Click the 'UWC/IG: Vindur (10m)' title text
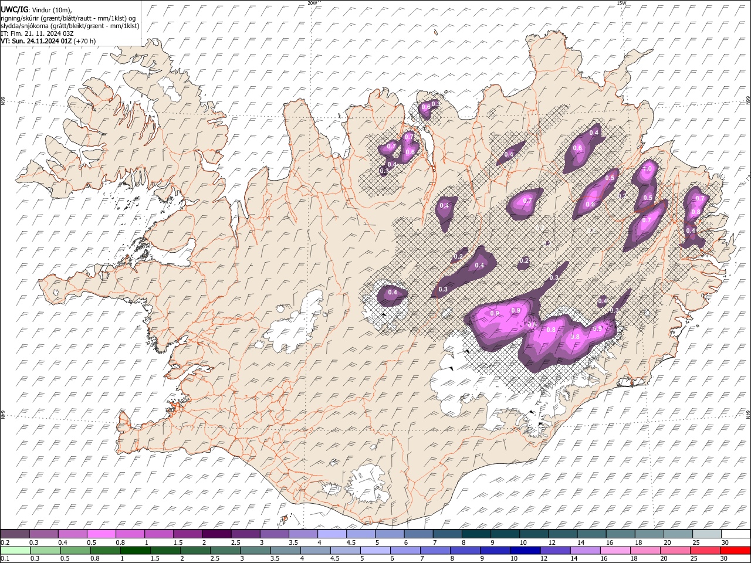Viewport: 751px width, 563px height. click(36, 9)
